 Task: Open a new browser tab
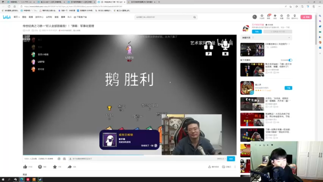[x=159, y=2]
